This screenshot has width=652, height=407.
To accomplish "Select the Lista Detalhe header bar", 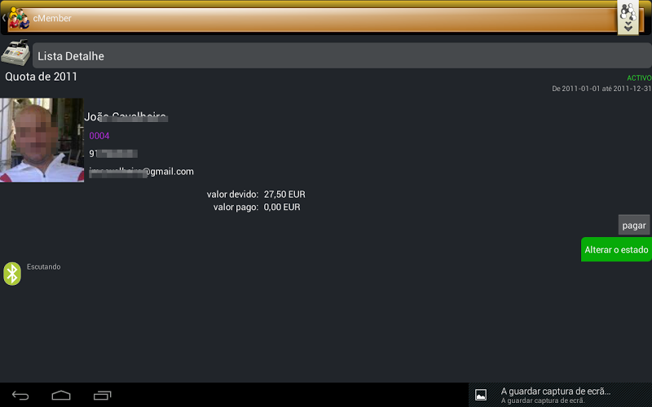I will (341, 55).
